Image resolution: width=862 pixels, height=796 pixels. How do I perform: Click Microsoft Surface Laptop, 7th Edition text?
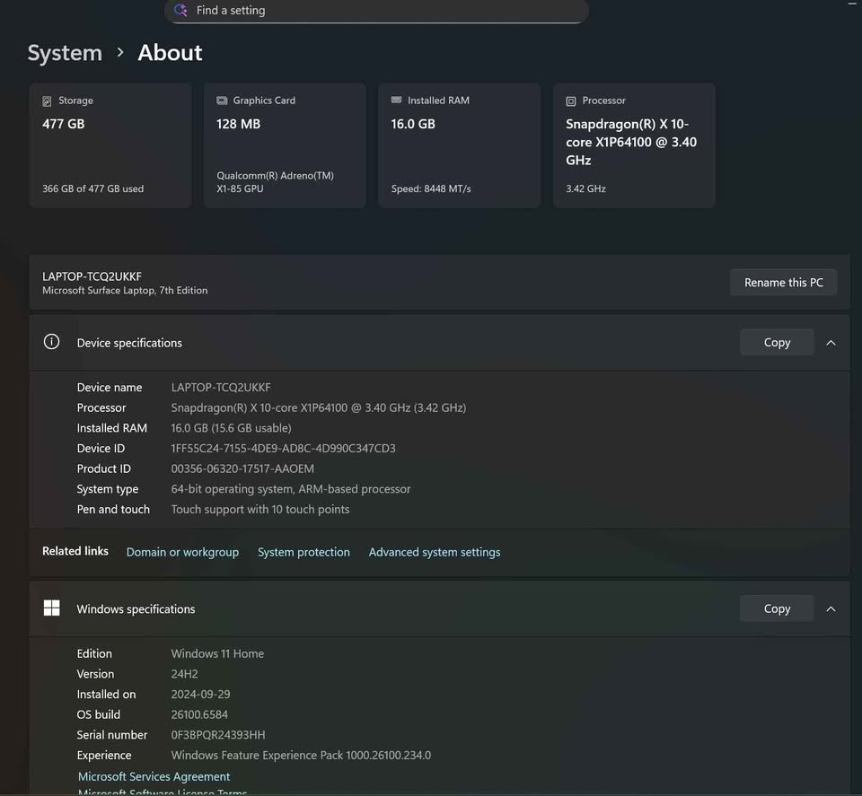pos(125,291)
